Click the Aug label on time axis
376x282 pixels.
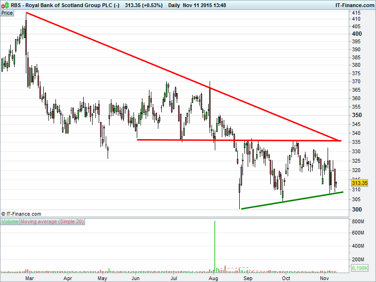(x=214, y=278)
